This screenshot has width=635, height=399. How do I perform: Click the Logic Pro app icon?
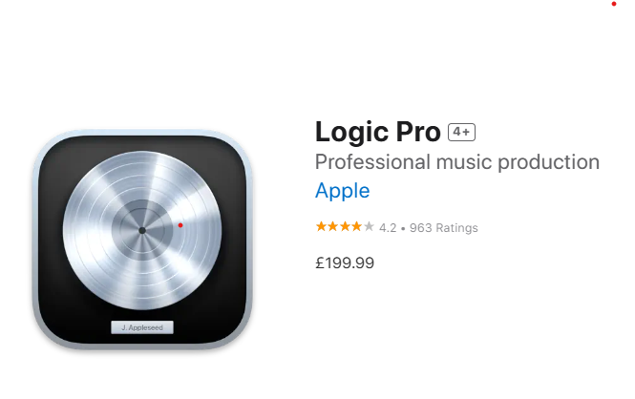[x=142, y=240]
